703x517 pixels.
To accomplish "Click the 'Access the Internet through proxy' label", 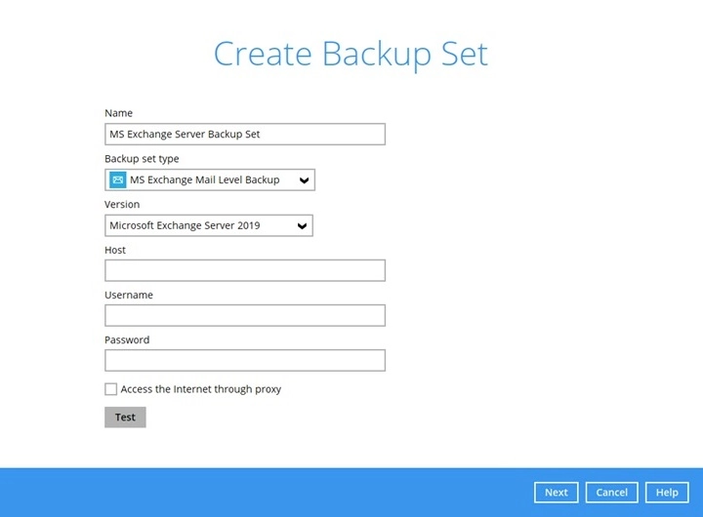I will [x=200, y=389].
